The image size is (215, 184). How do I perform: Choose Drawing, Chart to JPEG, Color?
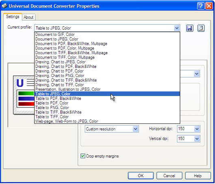107,62
